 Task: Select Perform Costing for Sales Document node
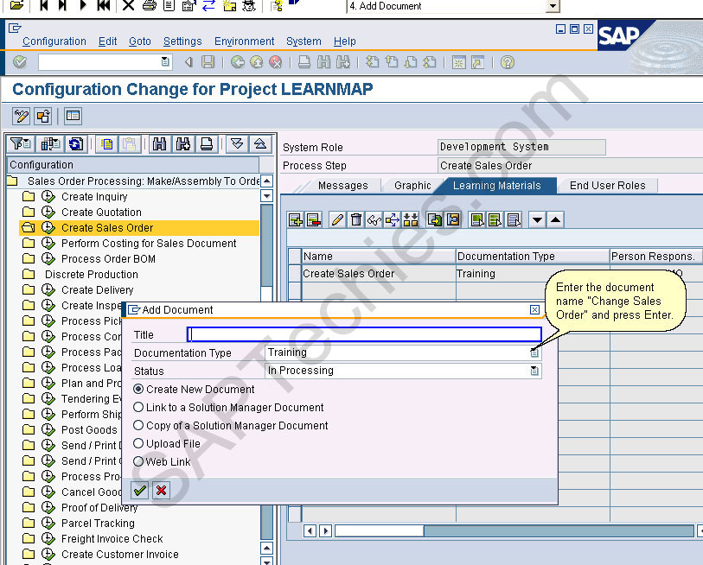[x=149, y=244]
